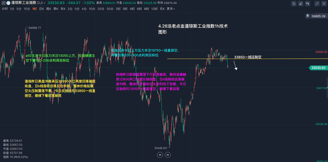Click the previous bar playback button

click(160, 155)
